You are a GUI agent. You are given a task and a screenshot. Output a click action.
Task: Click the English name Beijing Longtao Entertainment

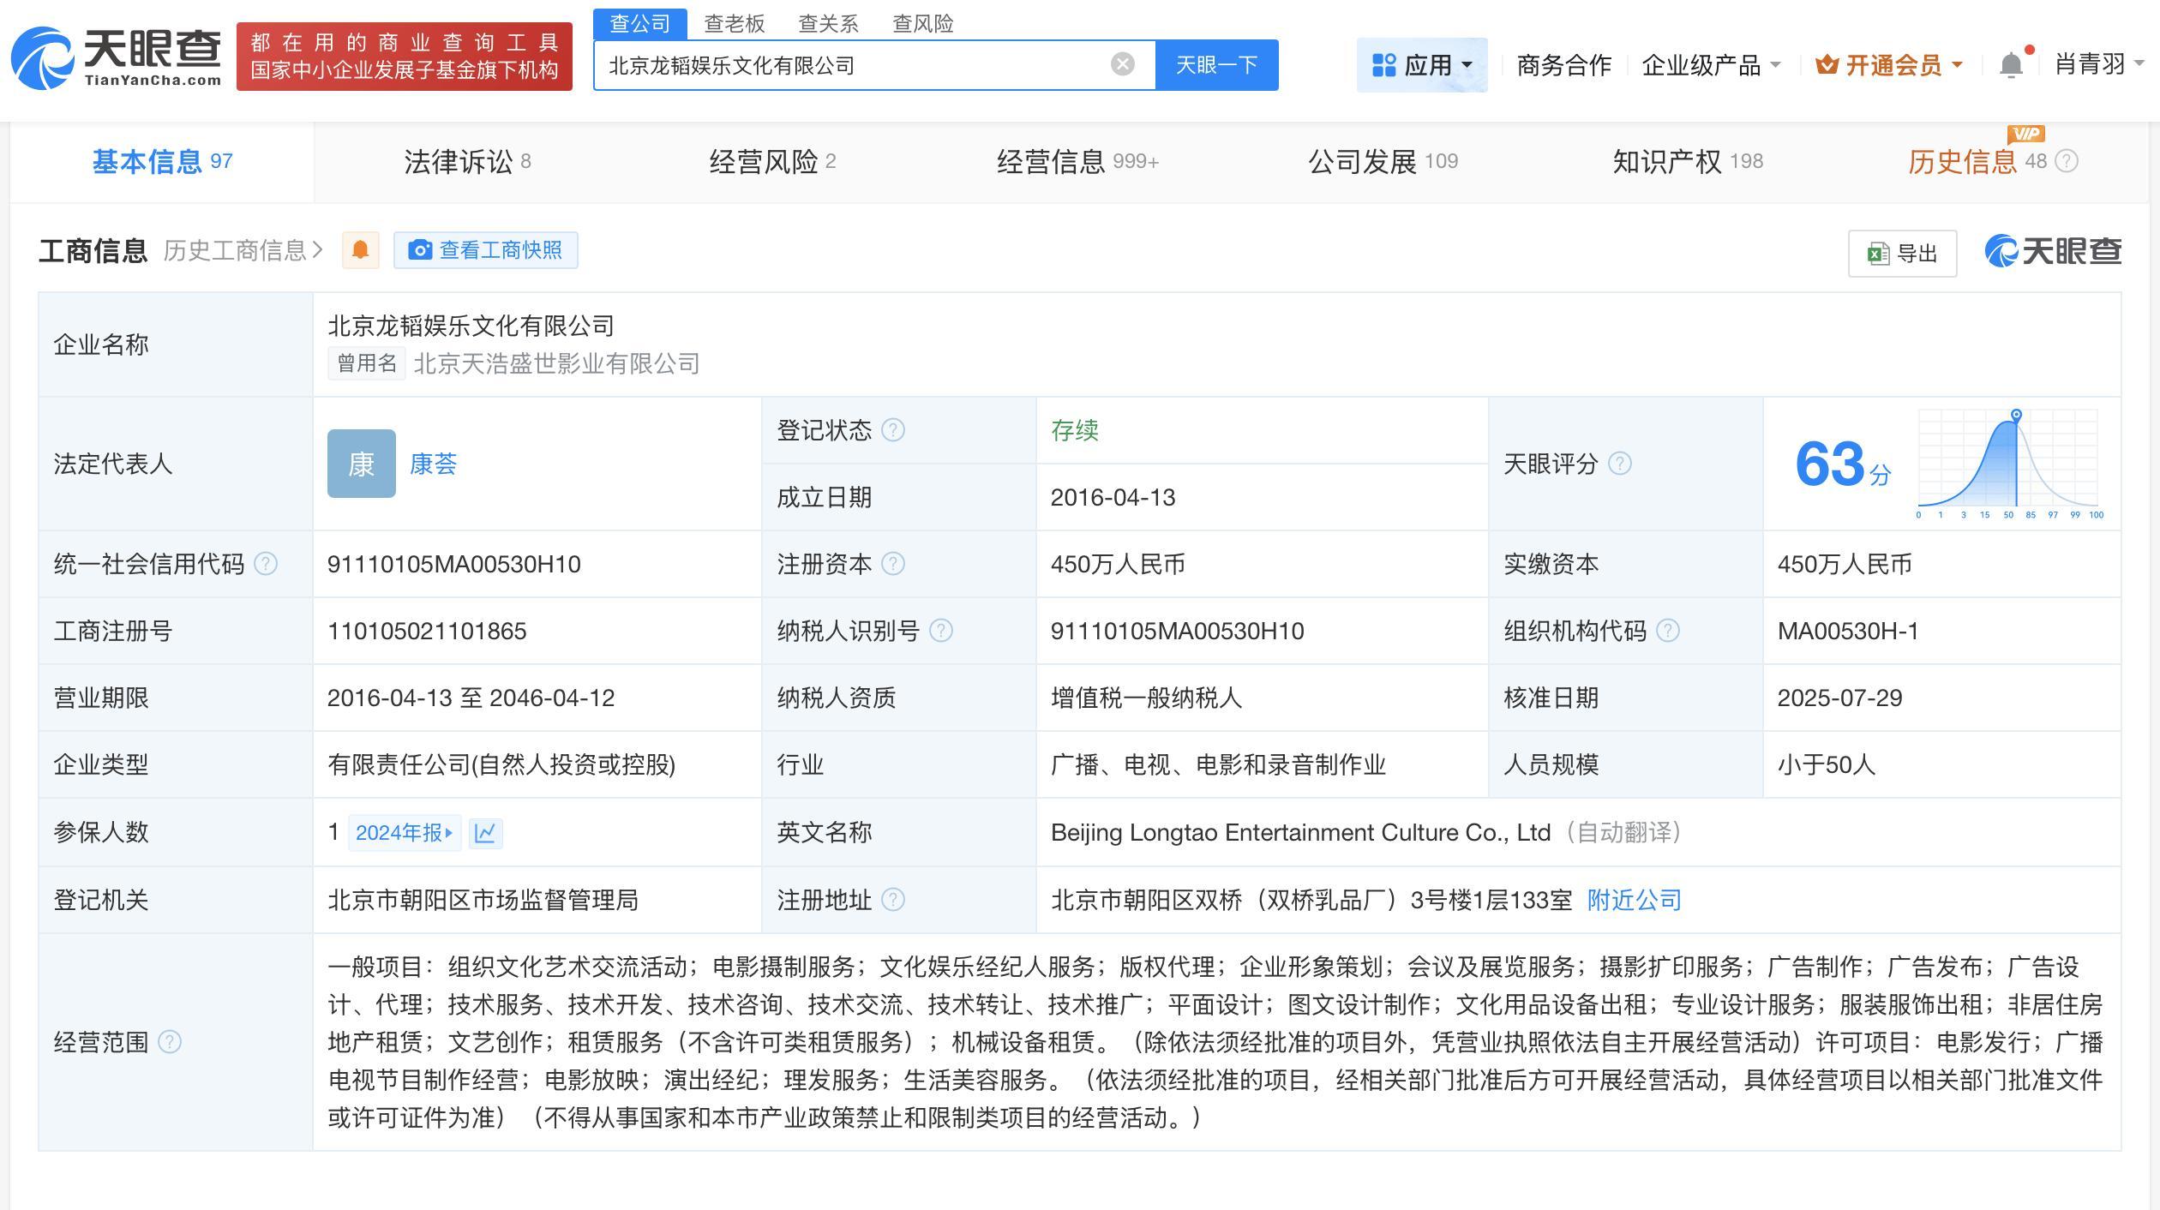1300,832
